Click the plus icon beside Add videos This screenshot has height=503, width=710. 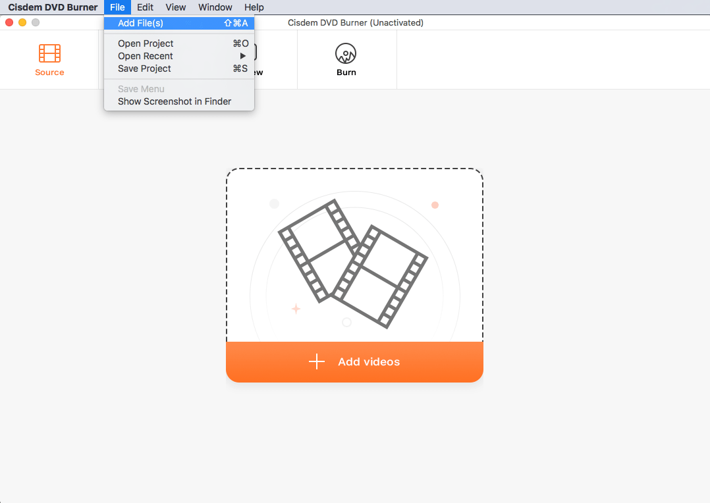coord(317,361)
